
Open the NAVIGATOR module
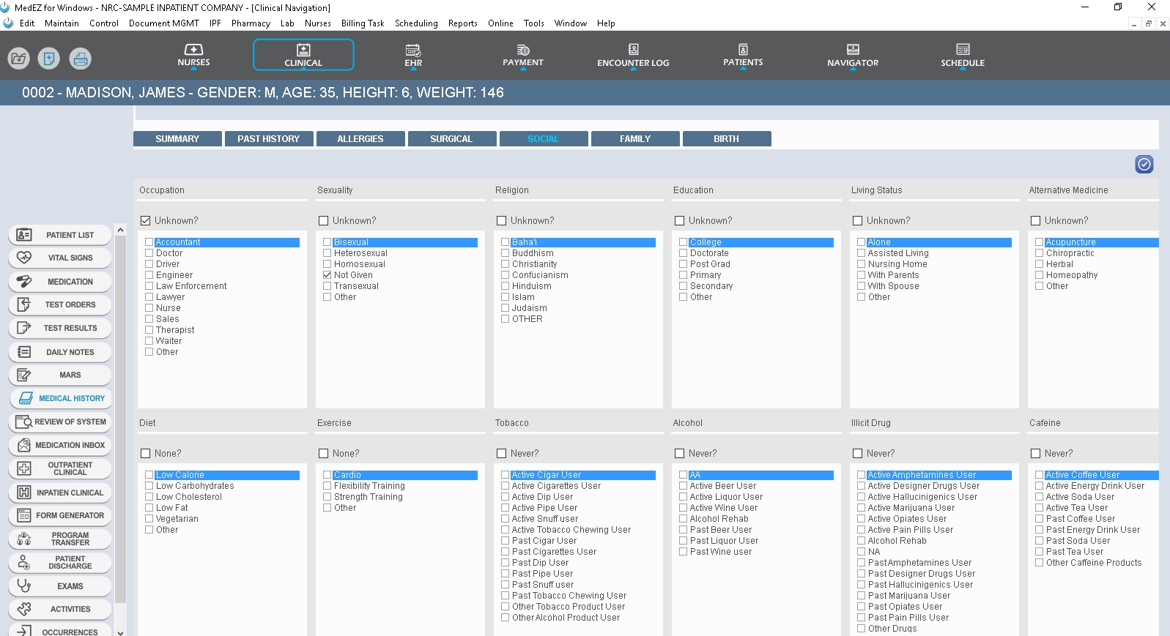tap(853, 56)
